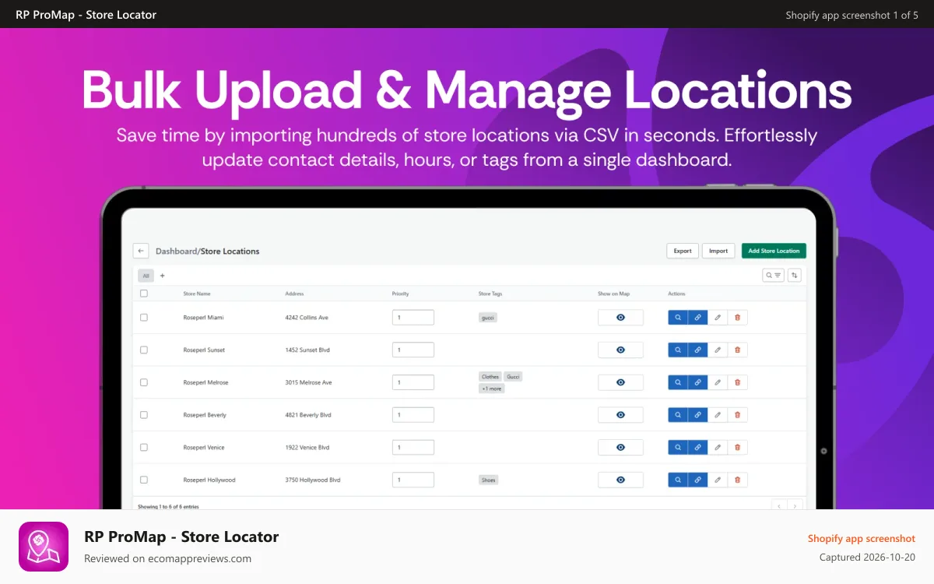Copy link icon for Roseperl Miami row

[x=697, y=318]
